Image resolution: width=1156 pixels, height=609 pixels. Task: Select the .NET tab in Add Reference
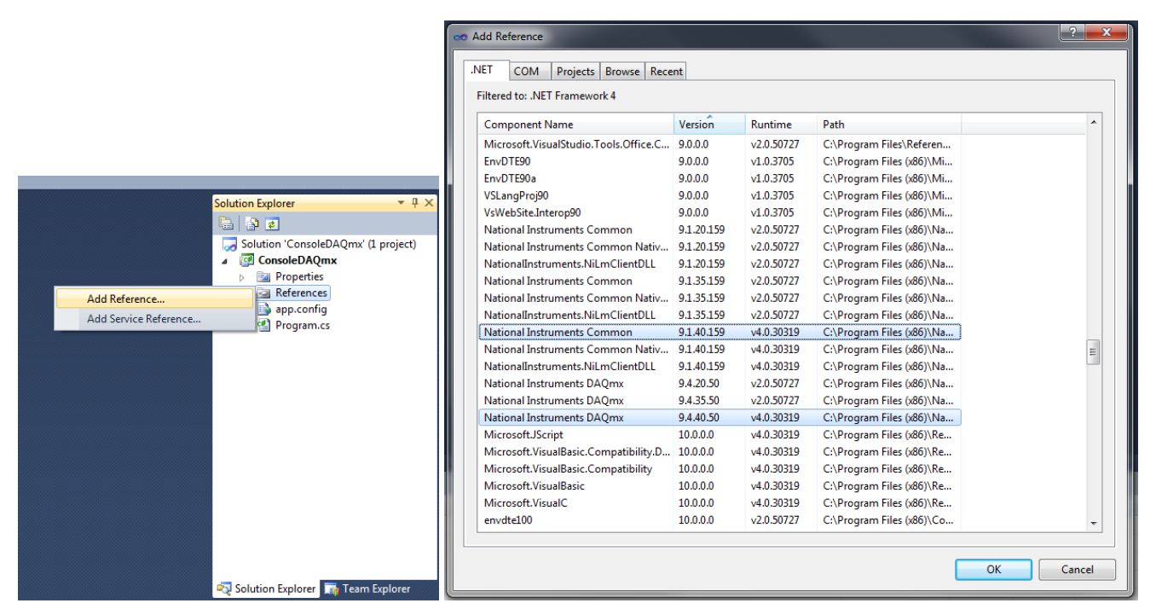tap(486, 70)
